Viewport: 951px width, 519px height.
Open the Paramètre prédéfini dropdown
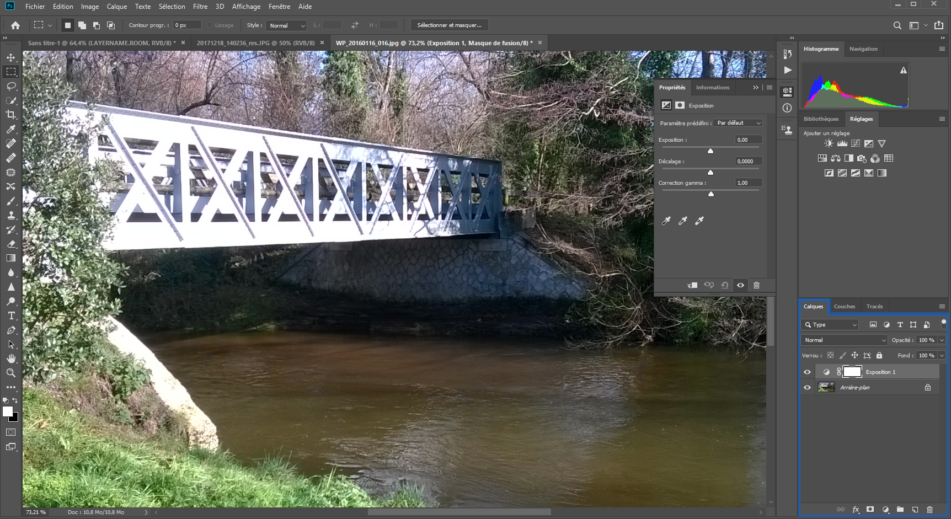[738, 122]
